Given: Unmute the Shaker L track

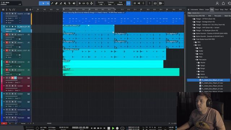Looking at the screenshot, I should tap(7, 43).
